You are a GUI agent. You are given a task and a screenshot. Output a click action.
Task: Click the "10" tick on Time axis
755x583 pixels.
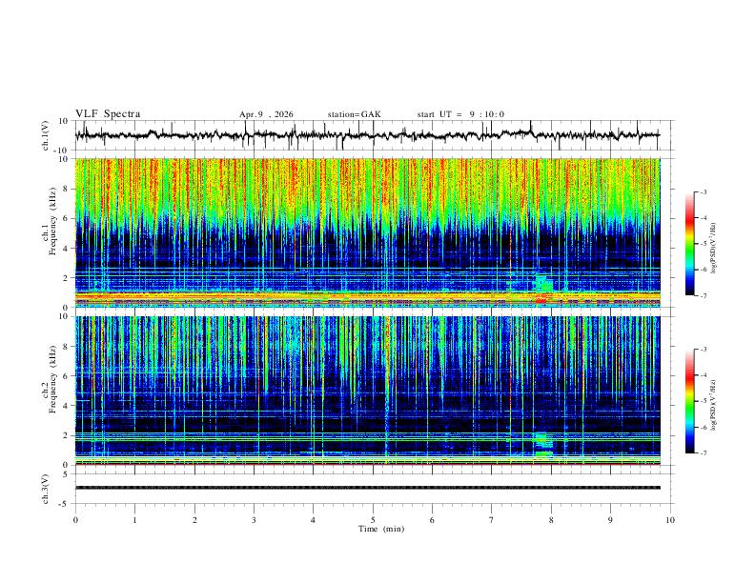(x=670, y=520)
